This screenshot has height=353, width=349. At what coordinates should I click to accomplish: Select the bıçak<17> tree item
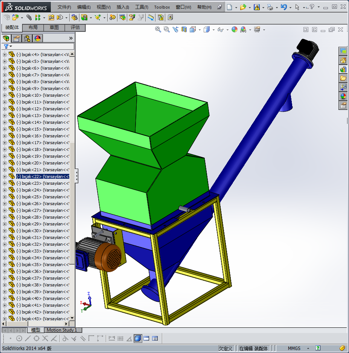[43, 143]
